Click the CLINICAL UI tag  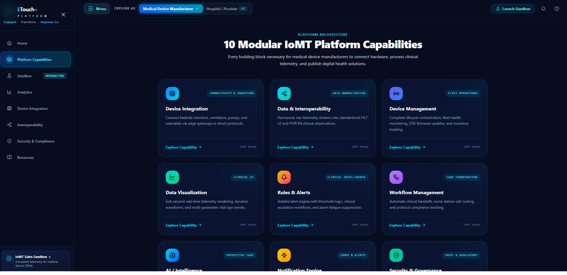[x=244, y=177]
